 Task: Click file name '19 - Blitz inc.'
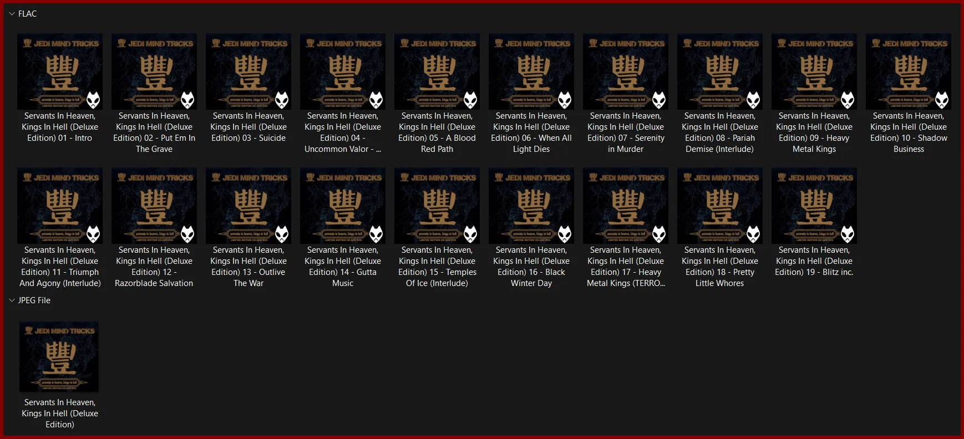[x=814, y=261]
